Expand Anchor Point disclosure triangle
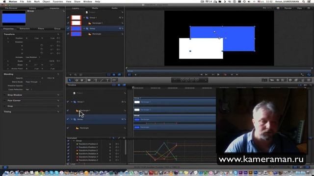This screenshot has height=176, width=314. tap(8, 68)
